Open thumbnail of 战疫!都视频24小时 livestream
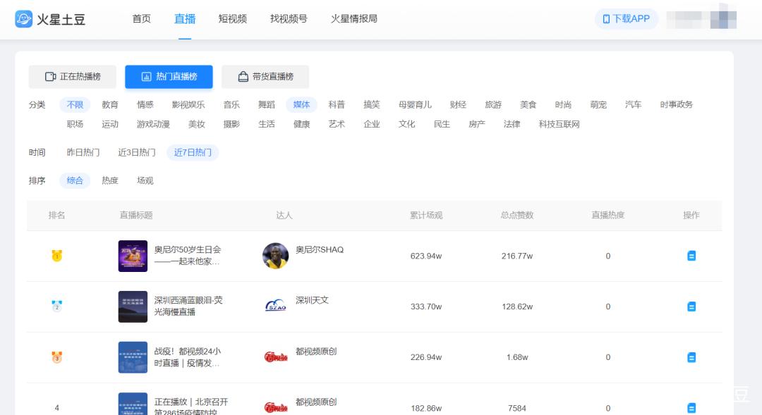 133,357
